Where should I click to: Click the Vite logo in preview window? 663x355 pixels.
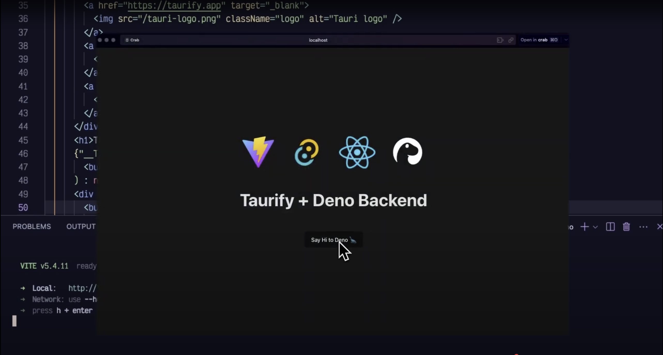258,152
